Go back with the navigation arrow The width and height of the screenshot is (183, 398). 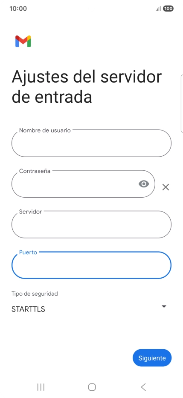143,387
